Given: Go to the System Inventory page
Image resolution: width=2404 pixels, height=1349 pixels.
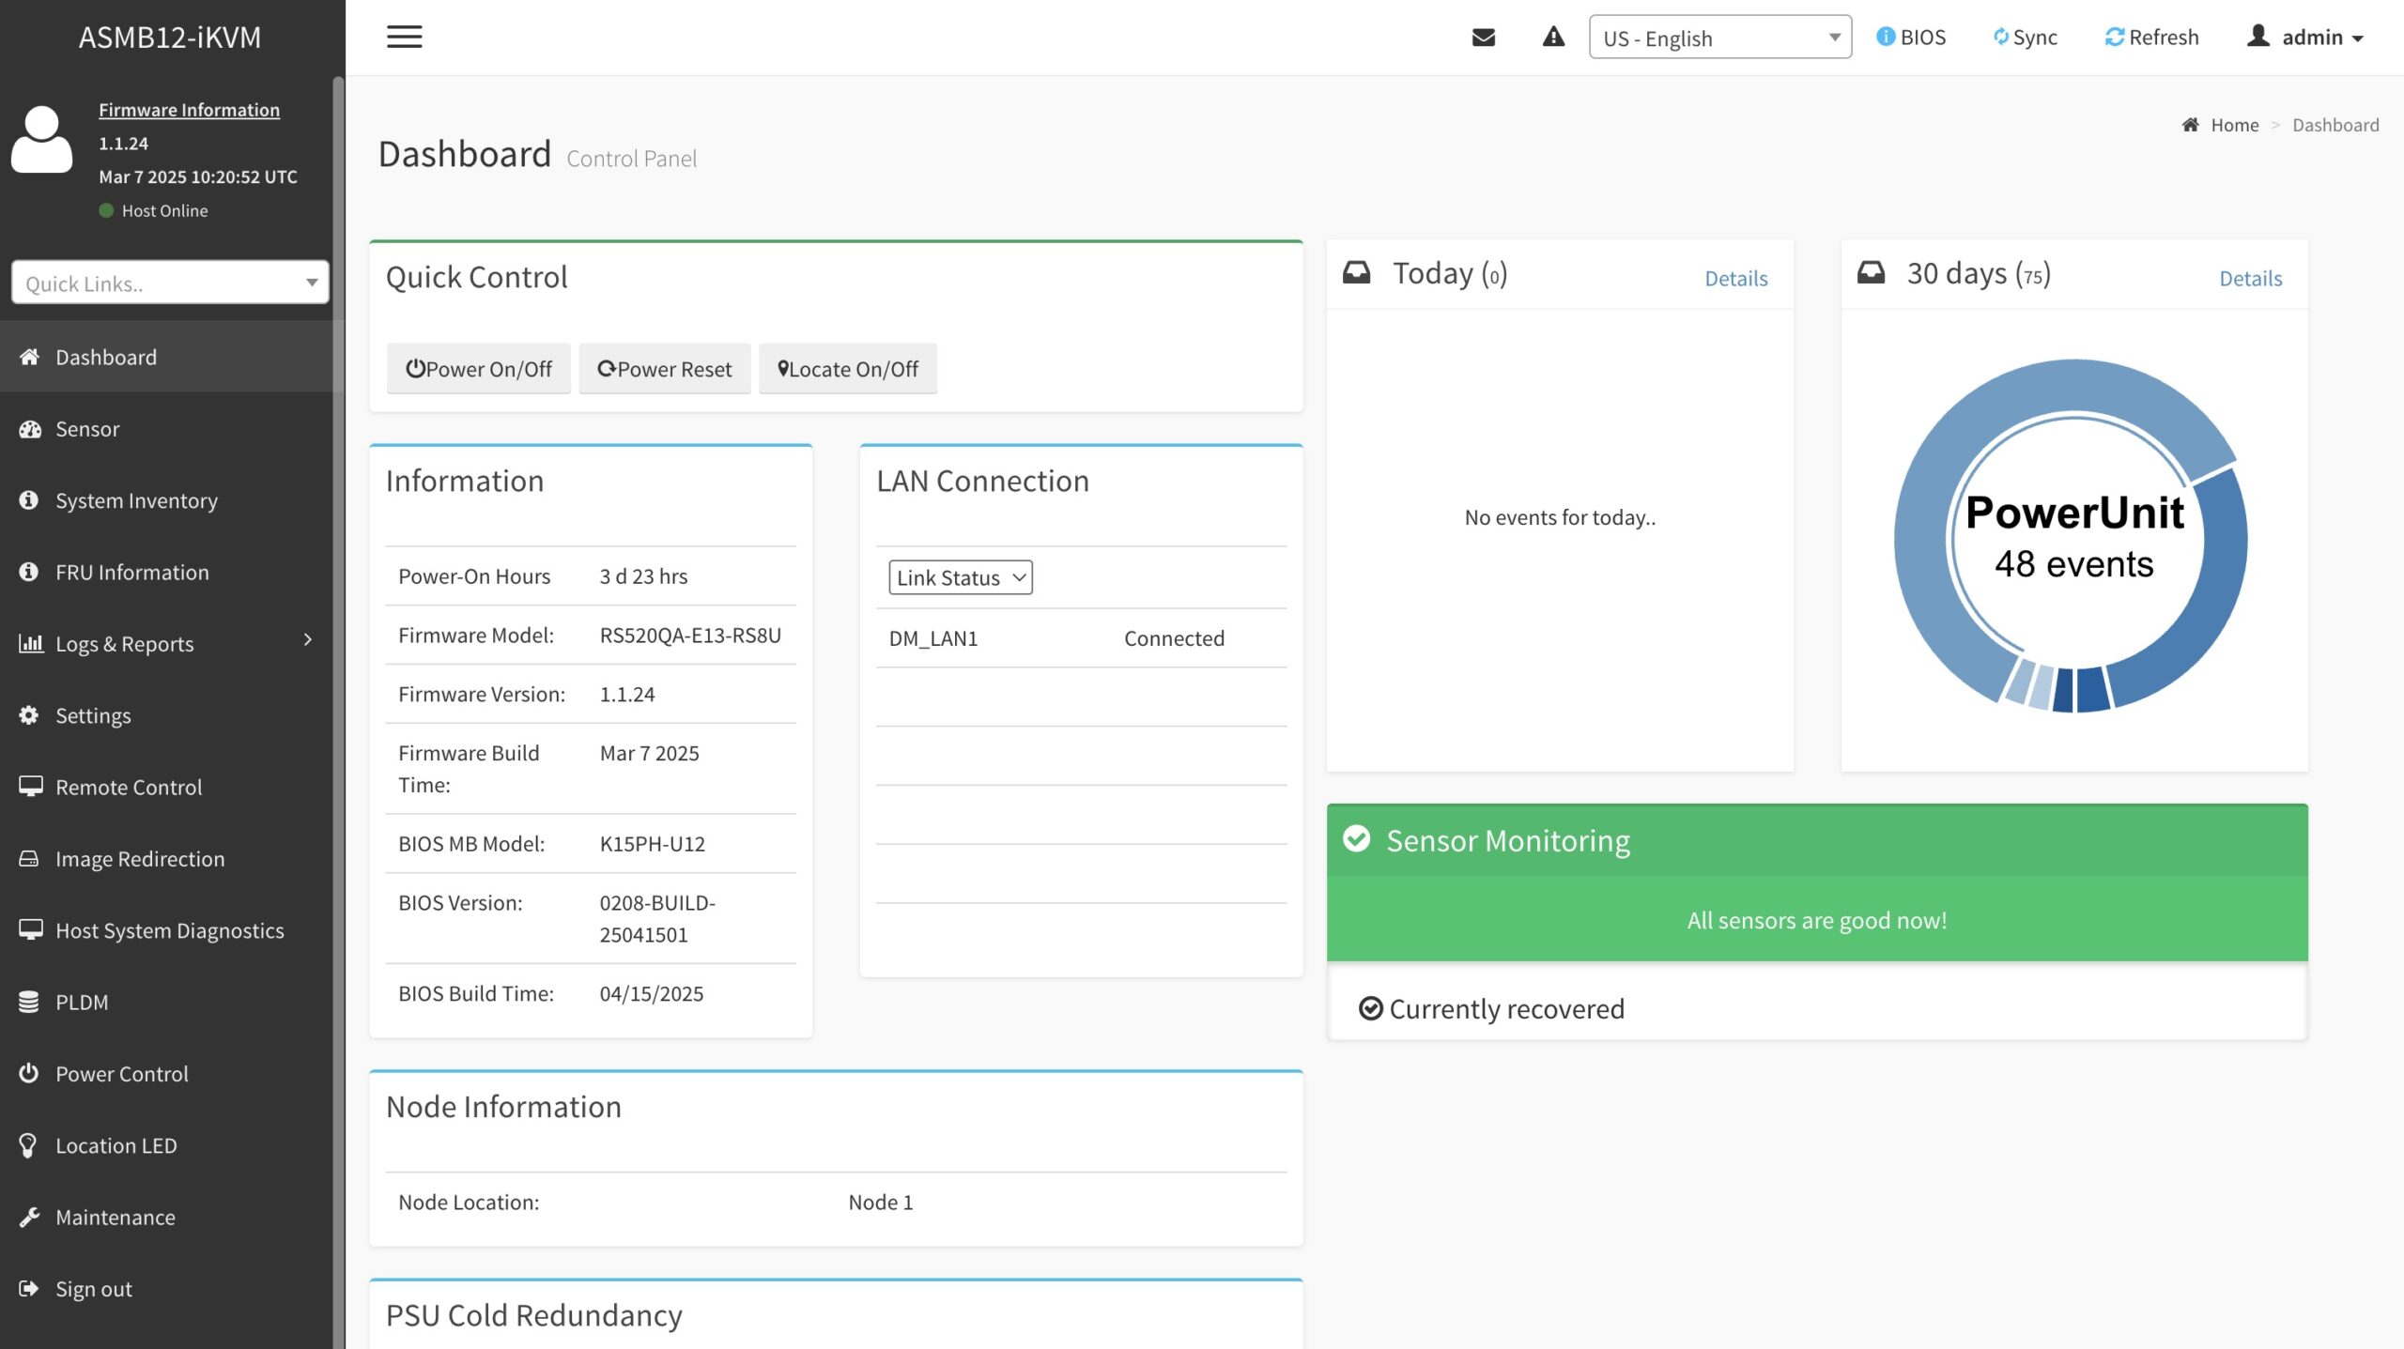Looking at the screenshot, I should pos(136,500).
